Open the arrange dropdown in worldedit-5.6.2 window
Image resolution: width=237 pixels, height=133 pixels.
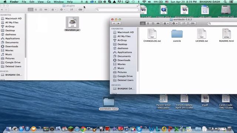click(x=166, y=24)
